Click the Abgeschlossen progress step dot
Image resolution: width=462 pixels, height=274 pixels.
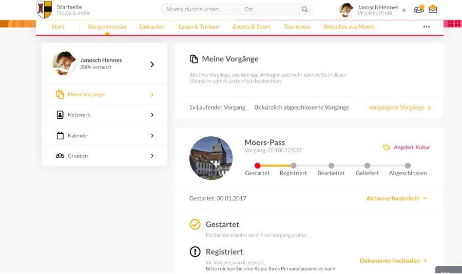pyautogui.click(x=408, y=165)
